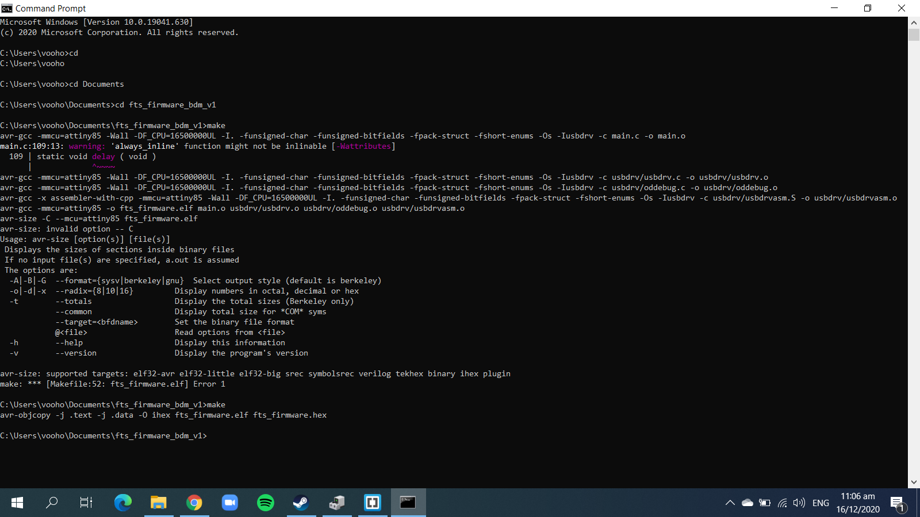Open taskbar Search magnifier

pyautogui.click(x=52, y=503)
